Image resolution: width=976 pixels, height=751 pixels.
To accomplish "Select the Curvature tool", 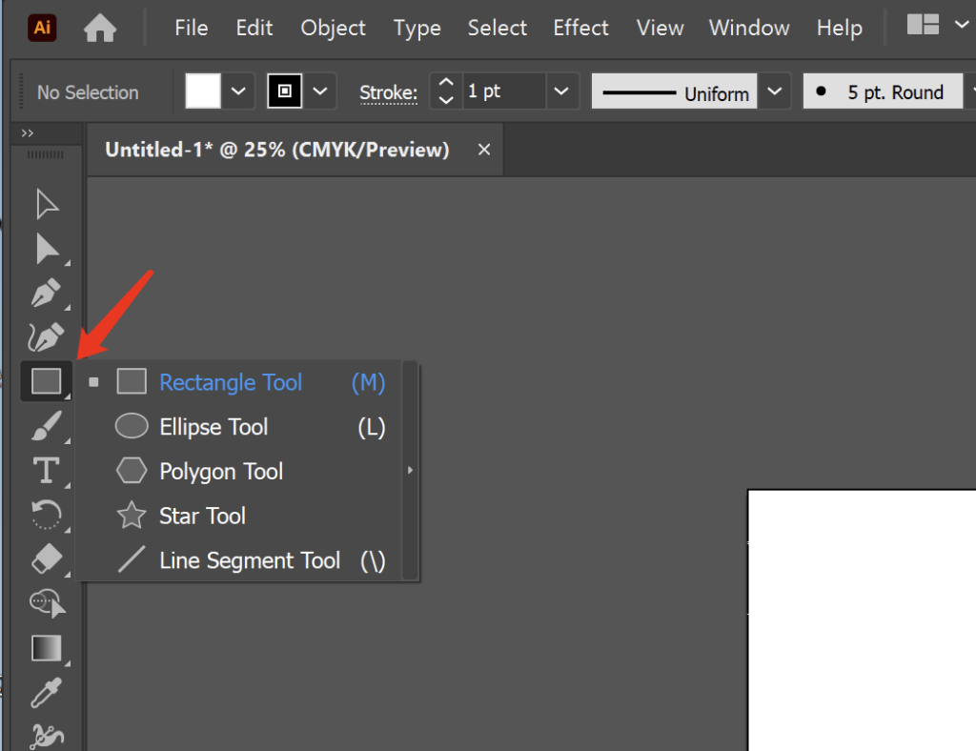I will pyautogui.click(x=47, y=336).
